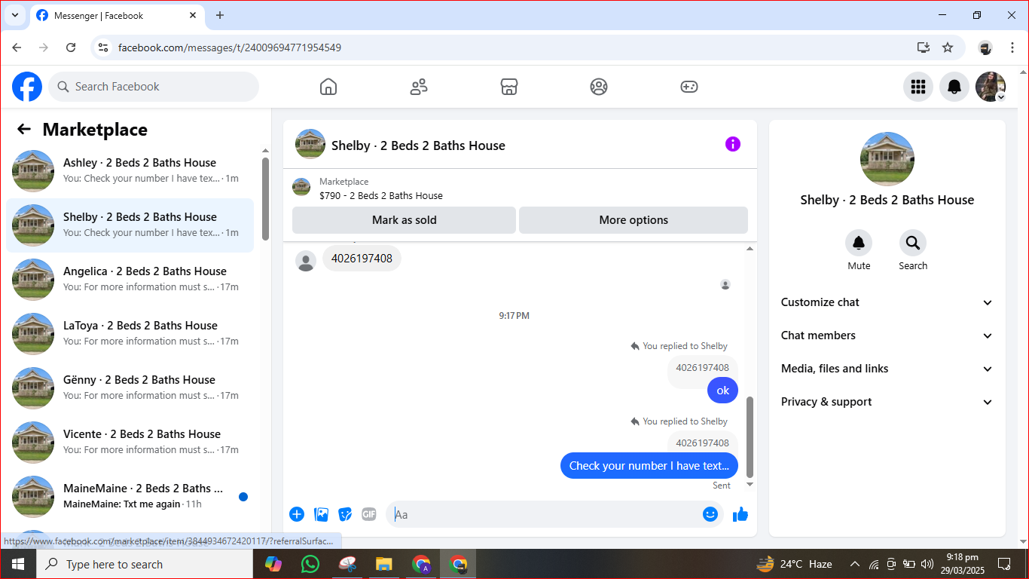Click the 'Check your number I have text...' message in the chat
The width and height of the screenshot is (1029, 579).
(649, 466)
